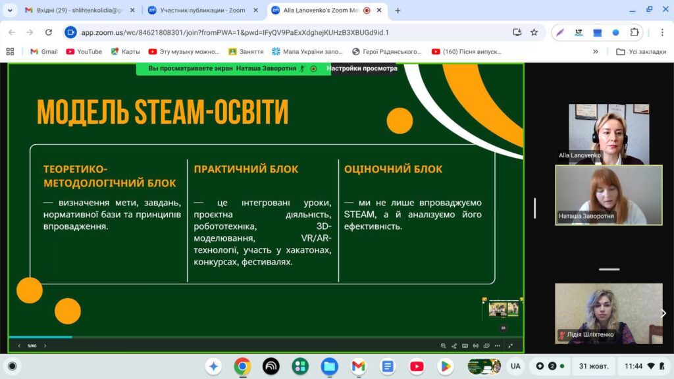Toggle captions icon in slide toolbar
The width and height of the screenshot is (674, 379).
pyautogui.click(x=465, y=345)
